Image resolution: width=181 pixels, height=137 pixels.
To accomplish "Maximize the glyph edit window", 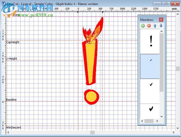I will [166, 4].
